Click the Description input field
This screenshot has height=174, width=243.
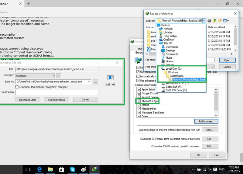point(57,92)
